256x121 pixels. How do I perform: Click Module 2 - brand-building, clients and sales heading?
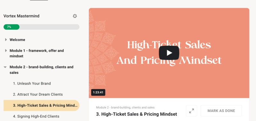pyautogui.click(x=42, y=70)
